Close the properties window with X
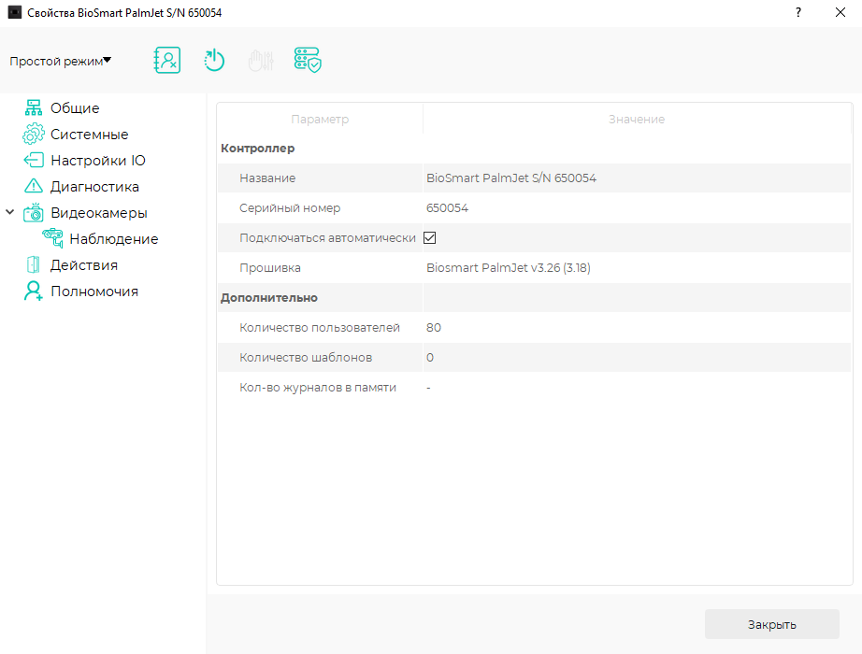Image resolution: width=862 pixels, height=654 pixels. [x=840, y=12]
